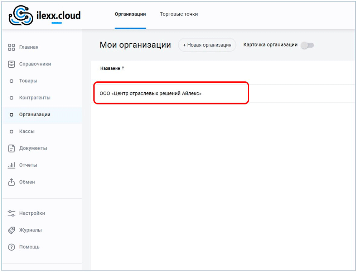Select Организации in the left sidebar
Viewport: 358px width, 272px height.
click(35, 115)
